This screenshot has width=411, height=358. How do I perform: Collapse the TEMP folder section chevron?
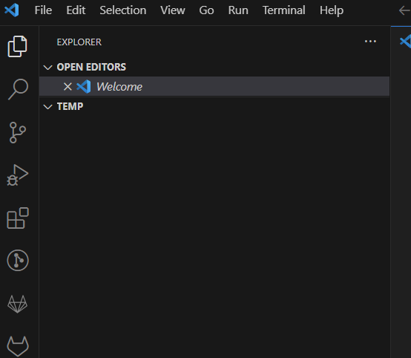click(x=47, y=106)
